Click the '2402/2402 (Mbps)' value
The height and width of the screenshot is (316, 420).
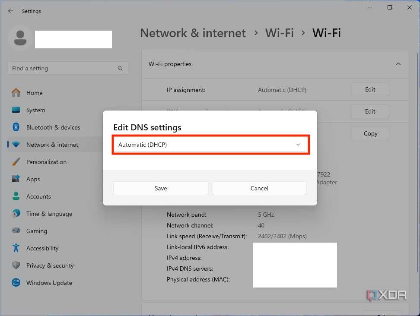point(282,236)
